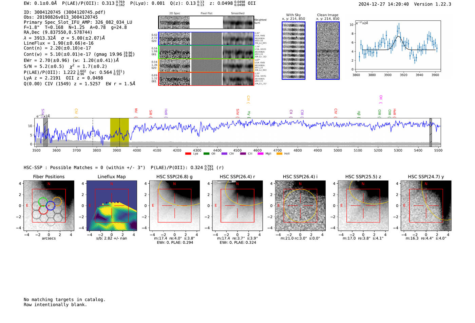Click the MgII magenta legend swatch
Viewport: 475px width, 323px height.
point(261,154)
